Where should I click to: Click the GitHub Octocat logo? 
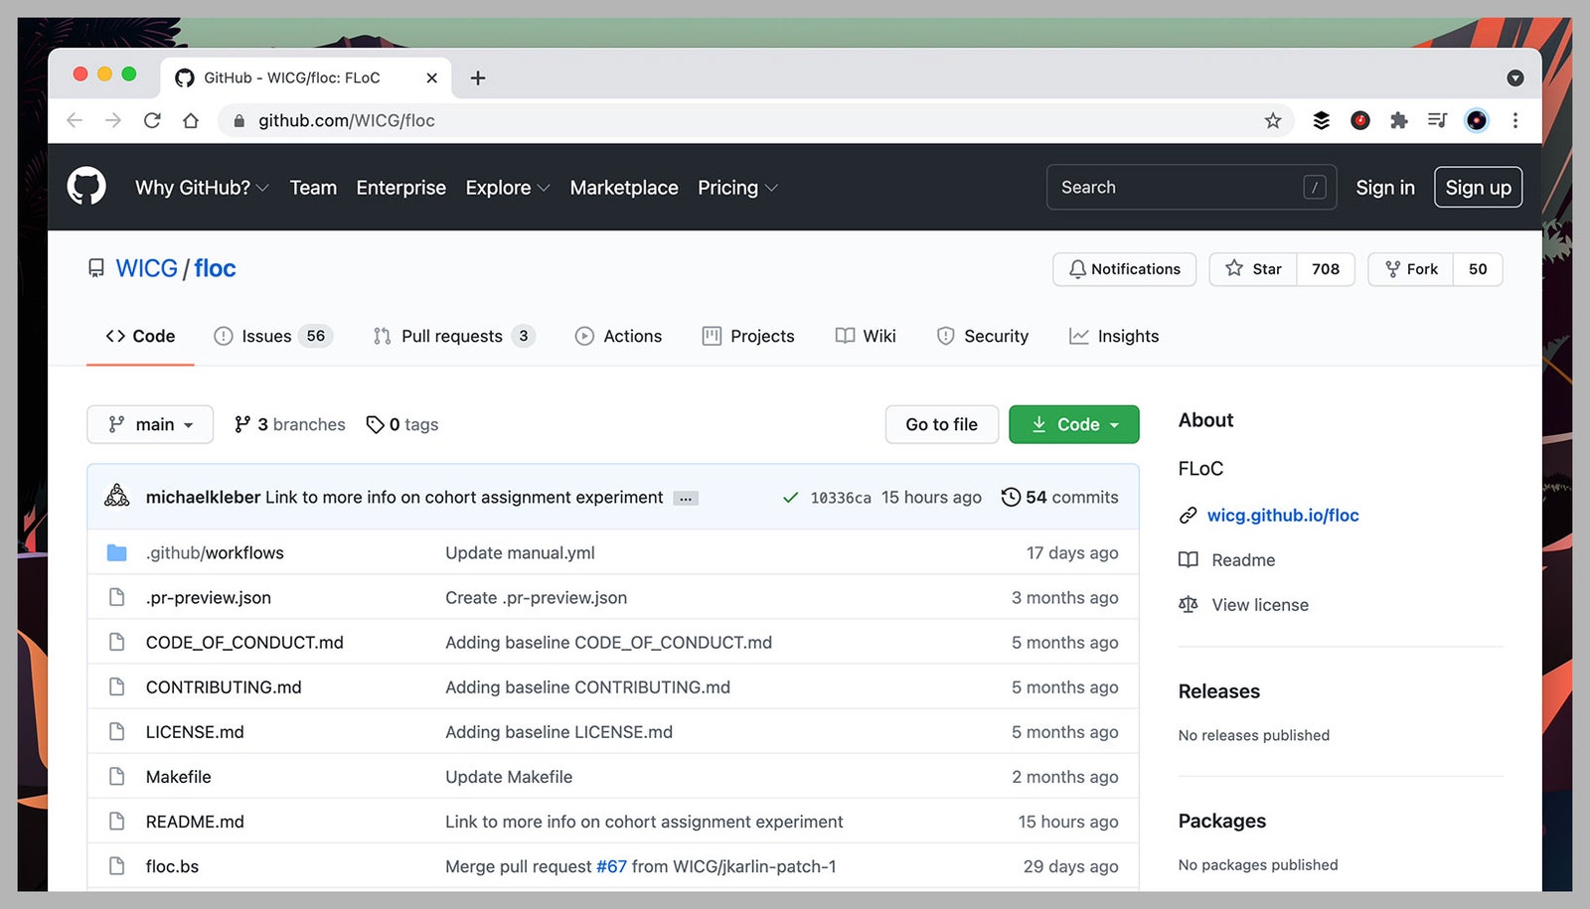[x=86, y=187]
